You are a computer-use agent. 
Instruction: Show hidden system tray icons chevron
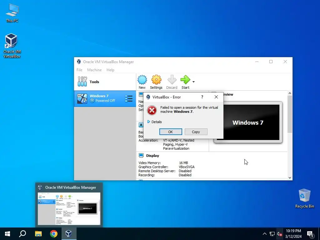point(264,234)
